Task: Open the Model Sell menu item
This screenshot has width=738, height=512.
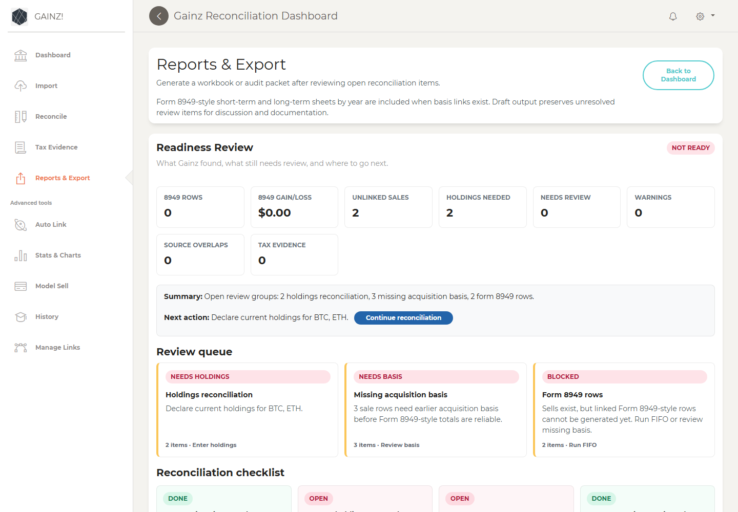Action: tap(52, 286)
